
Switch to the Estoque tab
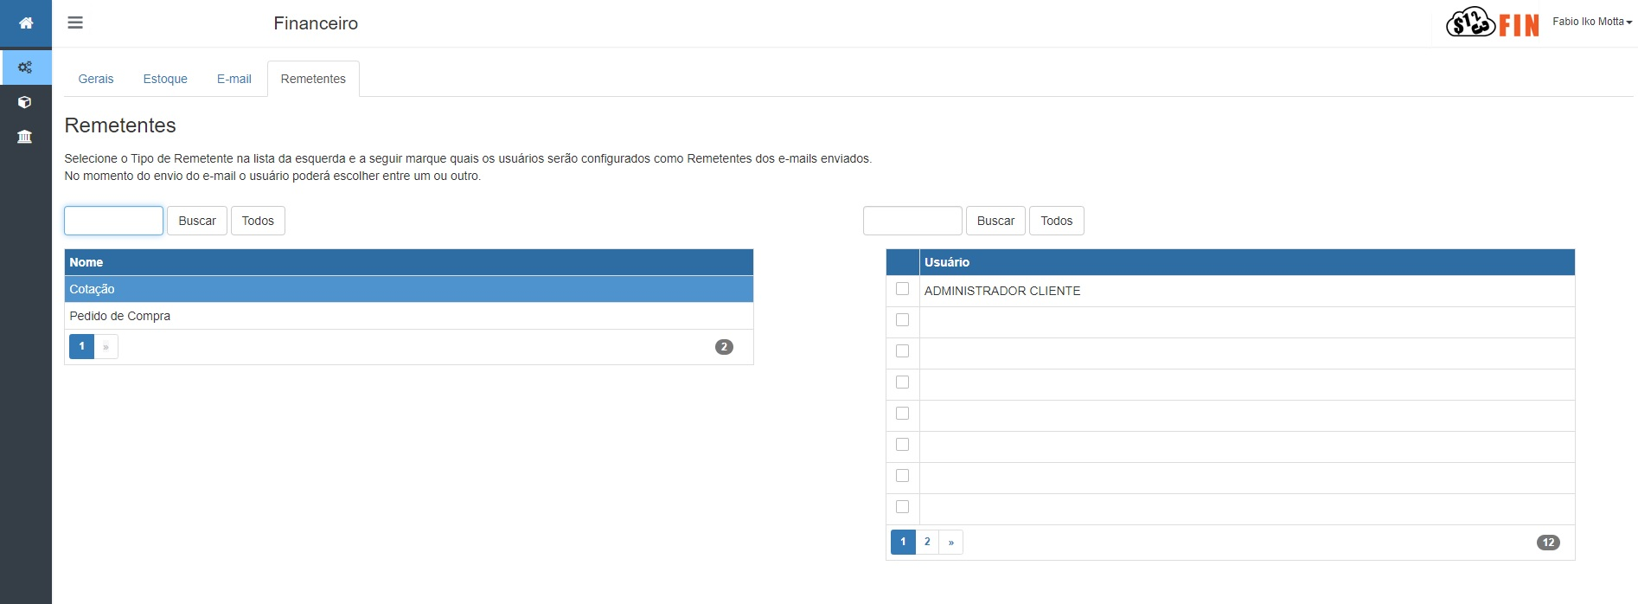click(165, 79)
